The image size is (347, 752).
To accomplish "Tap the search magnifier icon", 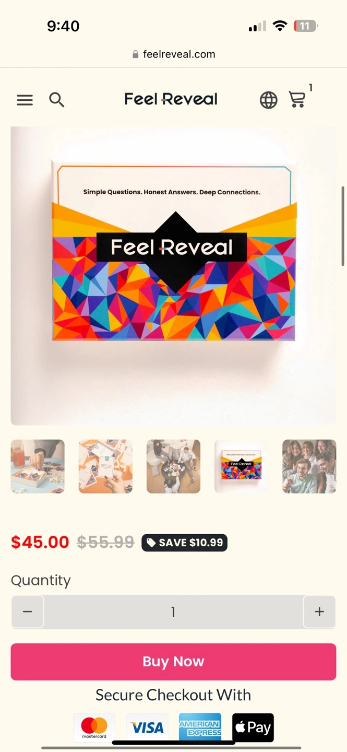I will click(x=57, y=100).
